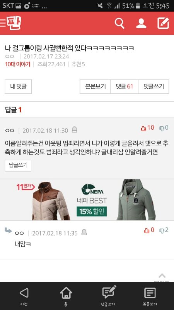Dislike the first comment with thumbs-down 0
174x310 pixels.
[164, 128]
